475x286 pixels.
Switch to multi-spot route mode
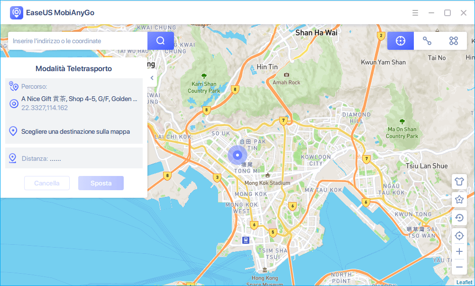tap(454, 41)
